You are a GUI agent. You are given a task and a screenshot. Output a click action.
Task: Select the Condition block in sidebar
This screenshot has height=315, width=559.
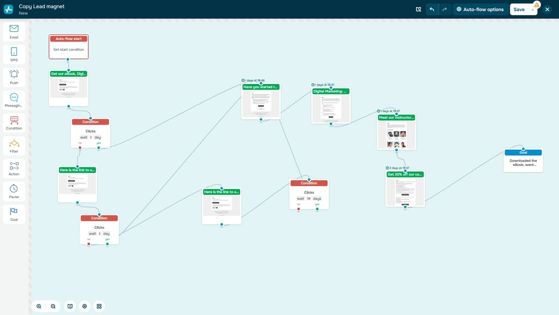coord(14,123)
